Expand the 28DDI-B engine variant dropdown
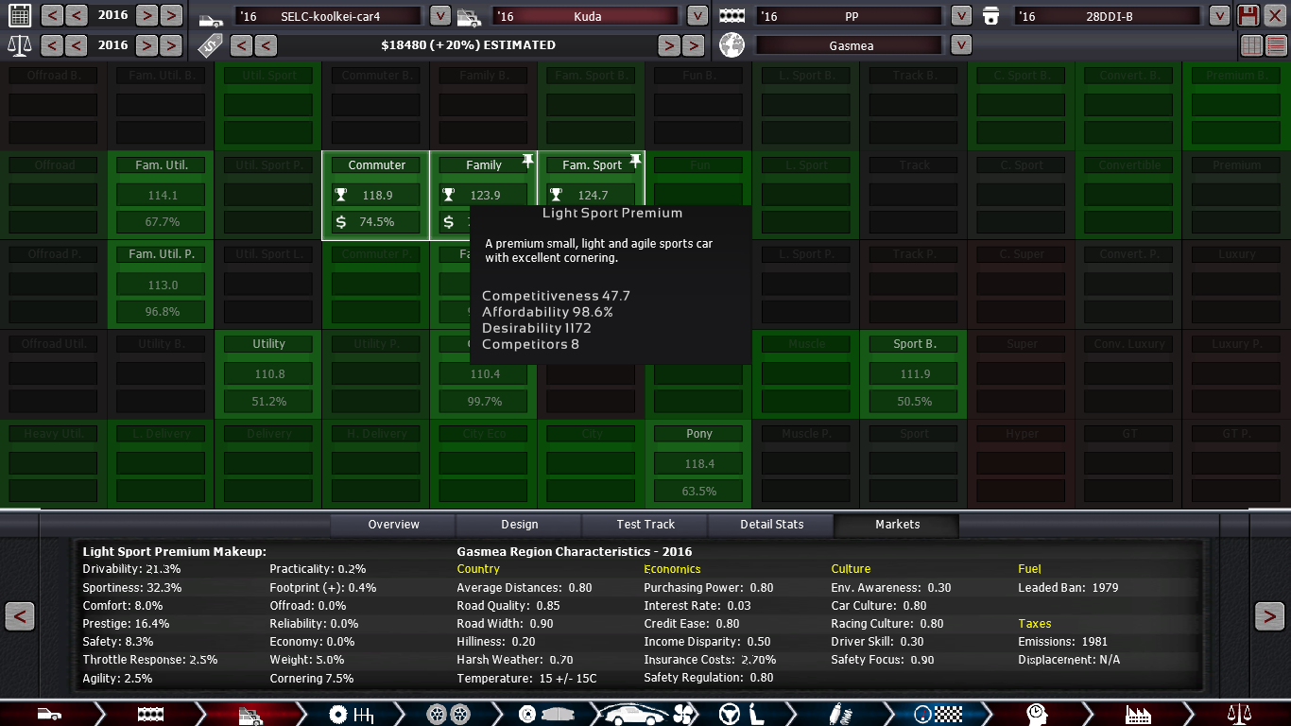The height and width of the screenshot is (726, 1291). 1220,16
